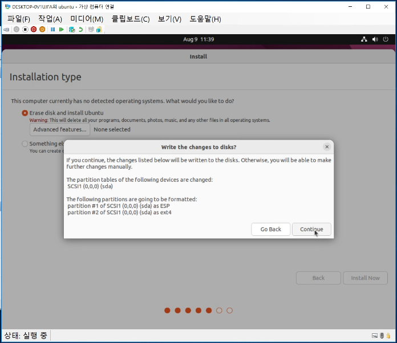The height and width of the screenshot is (343, 397).
Task: Open the Ubuntu power menu icon
Action: [x=386, y=39]
